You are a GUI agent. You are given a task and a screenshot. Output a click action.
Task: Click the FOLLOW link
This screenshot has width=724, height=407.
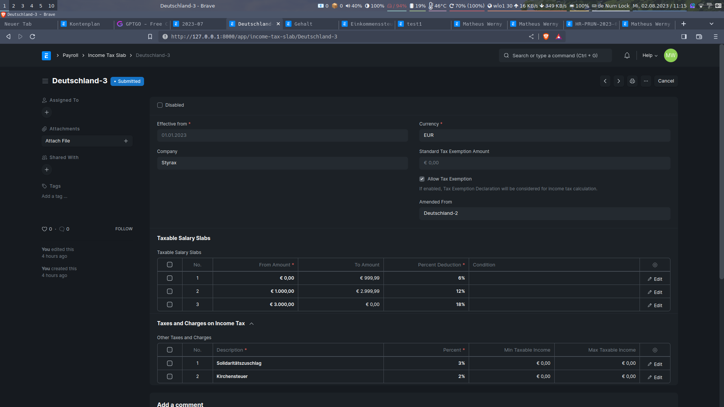coord(124,229)
